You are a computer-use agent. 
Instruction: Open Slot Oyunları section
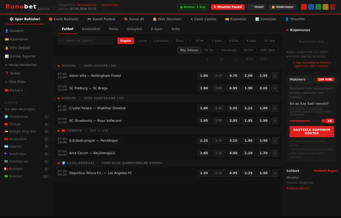click(x=167, y=19)
